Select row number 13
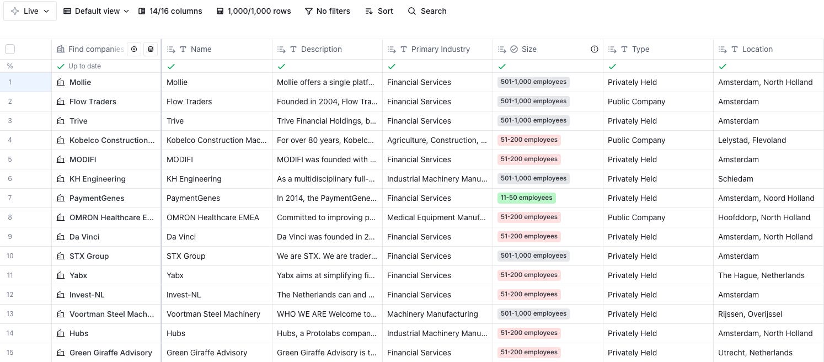 click(10, 314)
